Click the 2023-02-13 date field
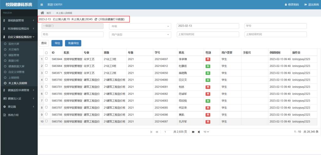This screenshot has width=321, height=155. pyautogui.click(x=208, y=26)
